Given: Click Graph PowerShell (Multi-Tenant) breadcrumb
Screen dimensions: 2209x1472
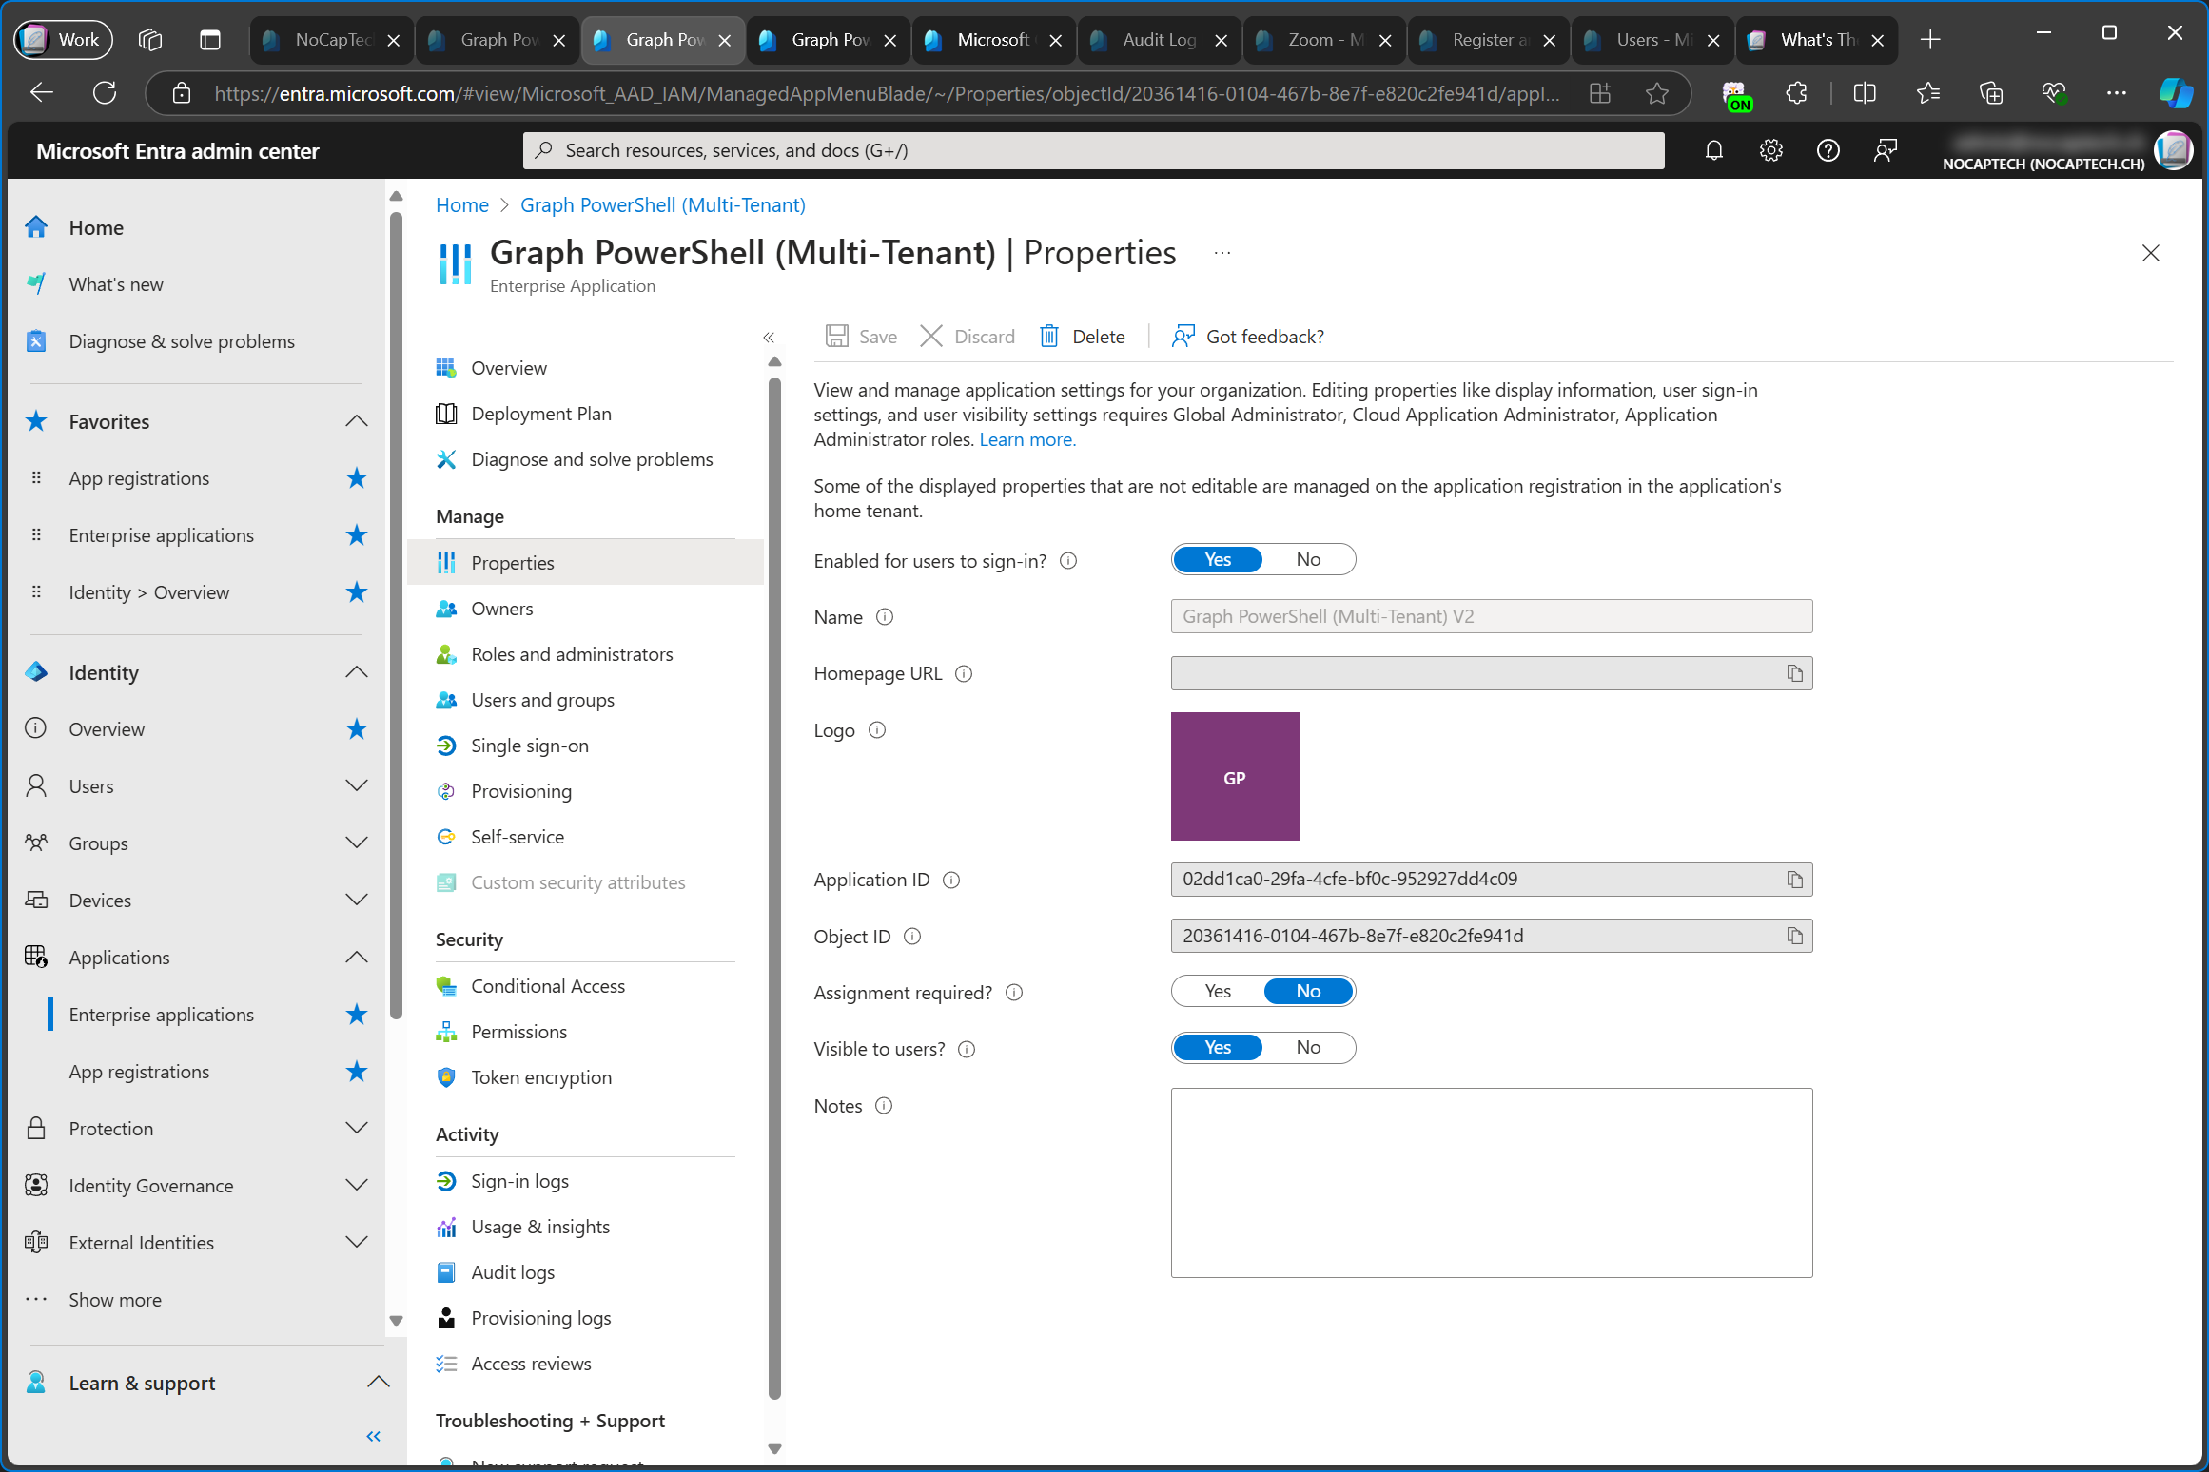Looking at the screenshot, I should click(662, 205).
